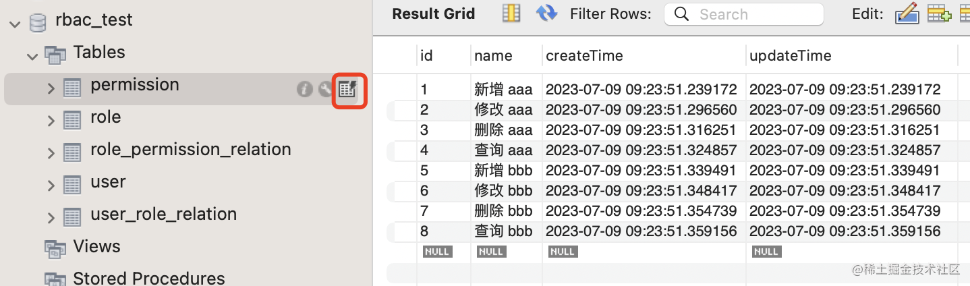970x286 pixels.
Task: Click the wrench icon on permission table
Action: [x=326, y=89]
